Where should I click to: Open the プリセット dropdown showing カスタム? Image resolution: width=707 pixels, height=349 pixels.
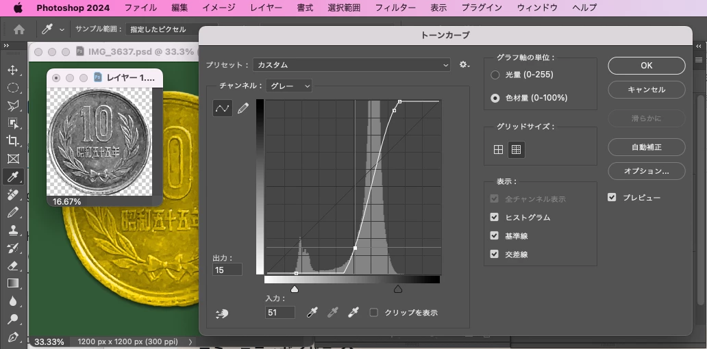pos(351,65)
